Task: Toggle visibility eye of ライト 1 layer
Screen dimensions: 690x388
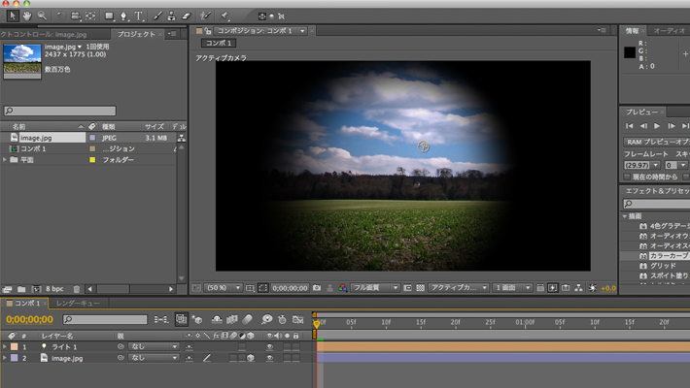Action: point(269,346)
